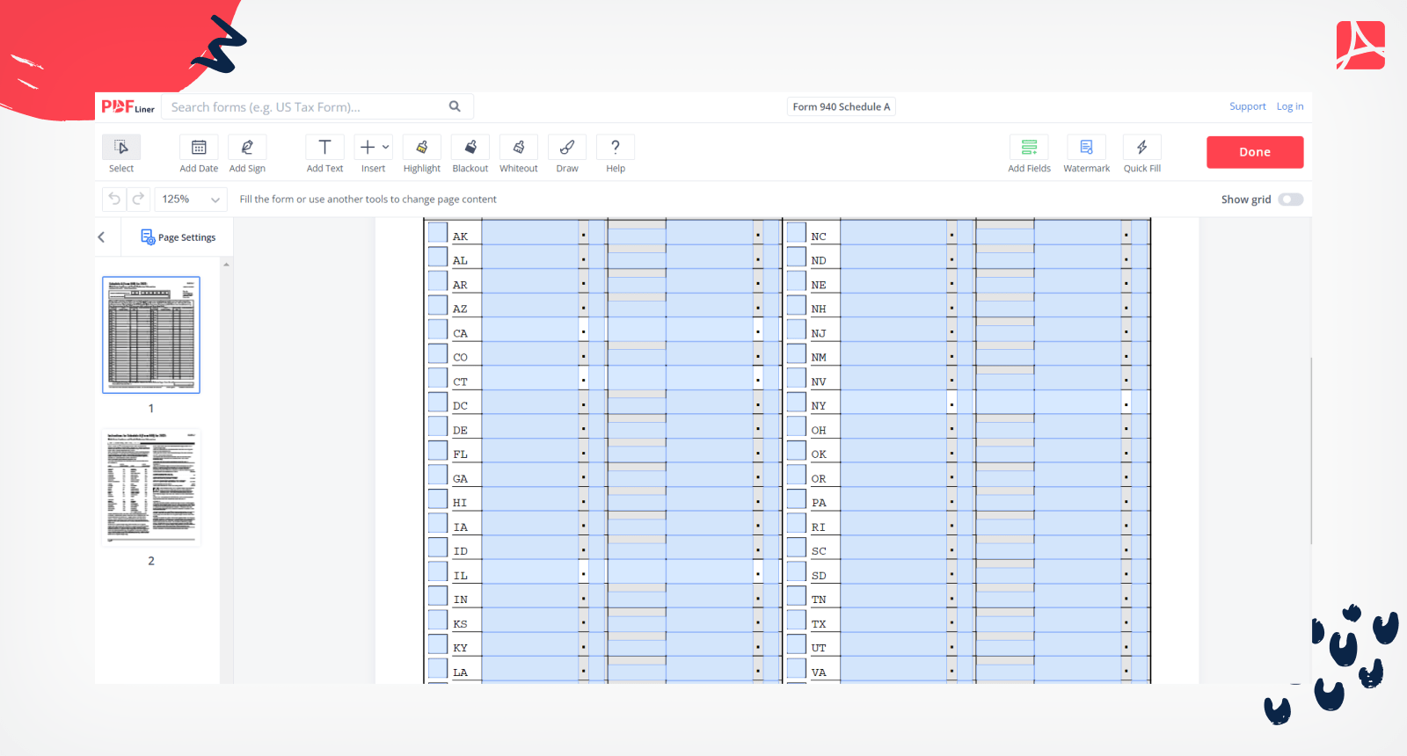Select the Add Date calendar tool
This screenshot has width=1407, height=756.
coord(199,148)
